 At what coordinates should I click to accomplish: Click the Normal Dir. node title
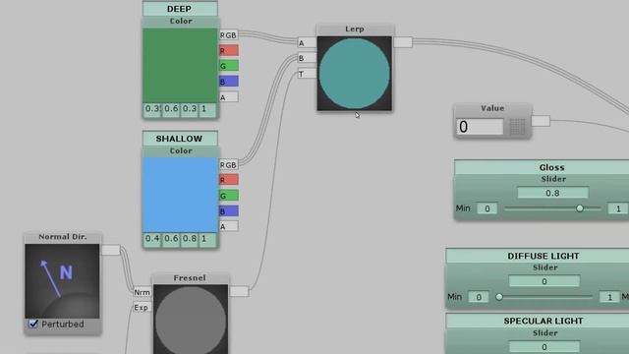pos(63,237)
